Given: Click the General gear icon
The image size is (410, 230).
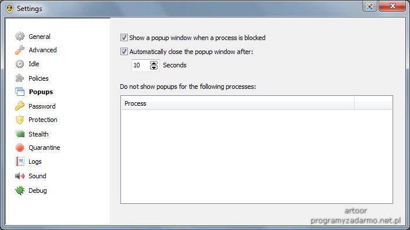Looking at the screenshot, I should click(20, 36).
